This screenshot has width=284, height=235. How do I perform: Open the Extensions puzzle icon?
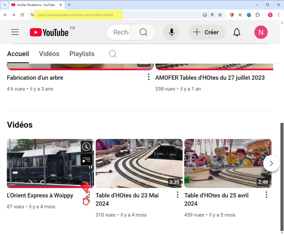click(x=257, y=15)
